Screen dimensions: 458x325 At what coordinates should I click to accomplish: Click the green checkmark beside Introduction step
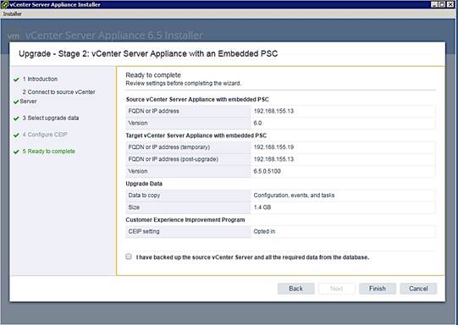point(16,80)
